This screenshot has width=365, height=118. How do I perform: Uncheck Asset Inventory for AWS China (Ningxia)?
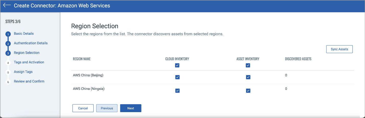pos(248,91)
